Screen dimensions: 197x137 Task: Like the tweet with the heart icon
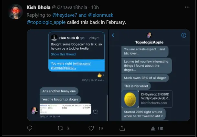pyautogui.click(x=91, y=128)
